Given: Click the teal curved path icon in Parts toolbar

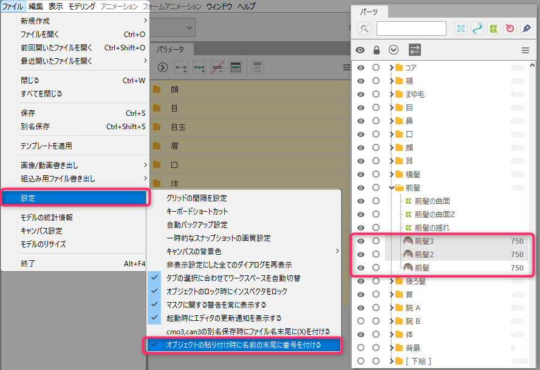Looking at the screenshot, I should pyautogui.click(x=477, y=29).
